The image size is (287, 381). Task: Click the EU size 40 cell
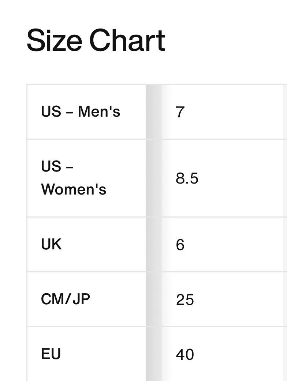(x=222, y=354)
